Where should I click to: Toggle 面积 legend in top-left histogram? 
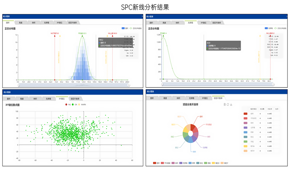tap(123, 28)
